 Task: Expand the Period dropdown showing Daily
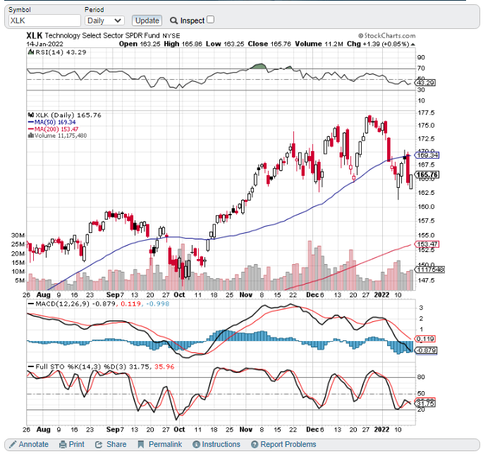tap(104, 20)
